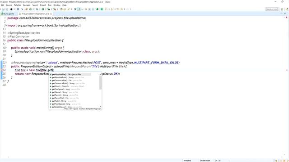Click the Smart Insert status bar entry
289x162 pixels.
(x=205, y=161)
